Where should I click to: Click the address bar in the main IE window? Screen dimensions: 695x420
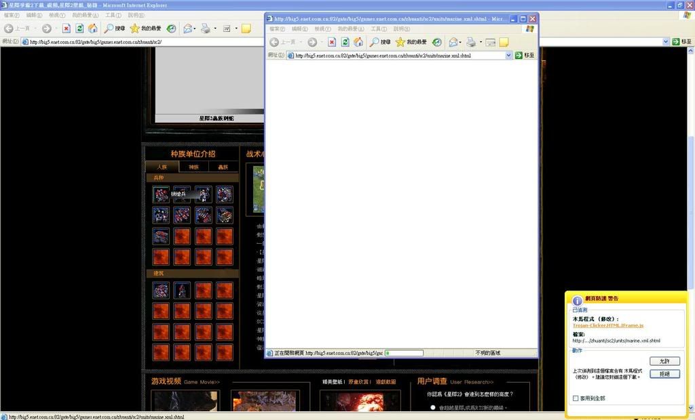point(341,41)
